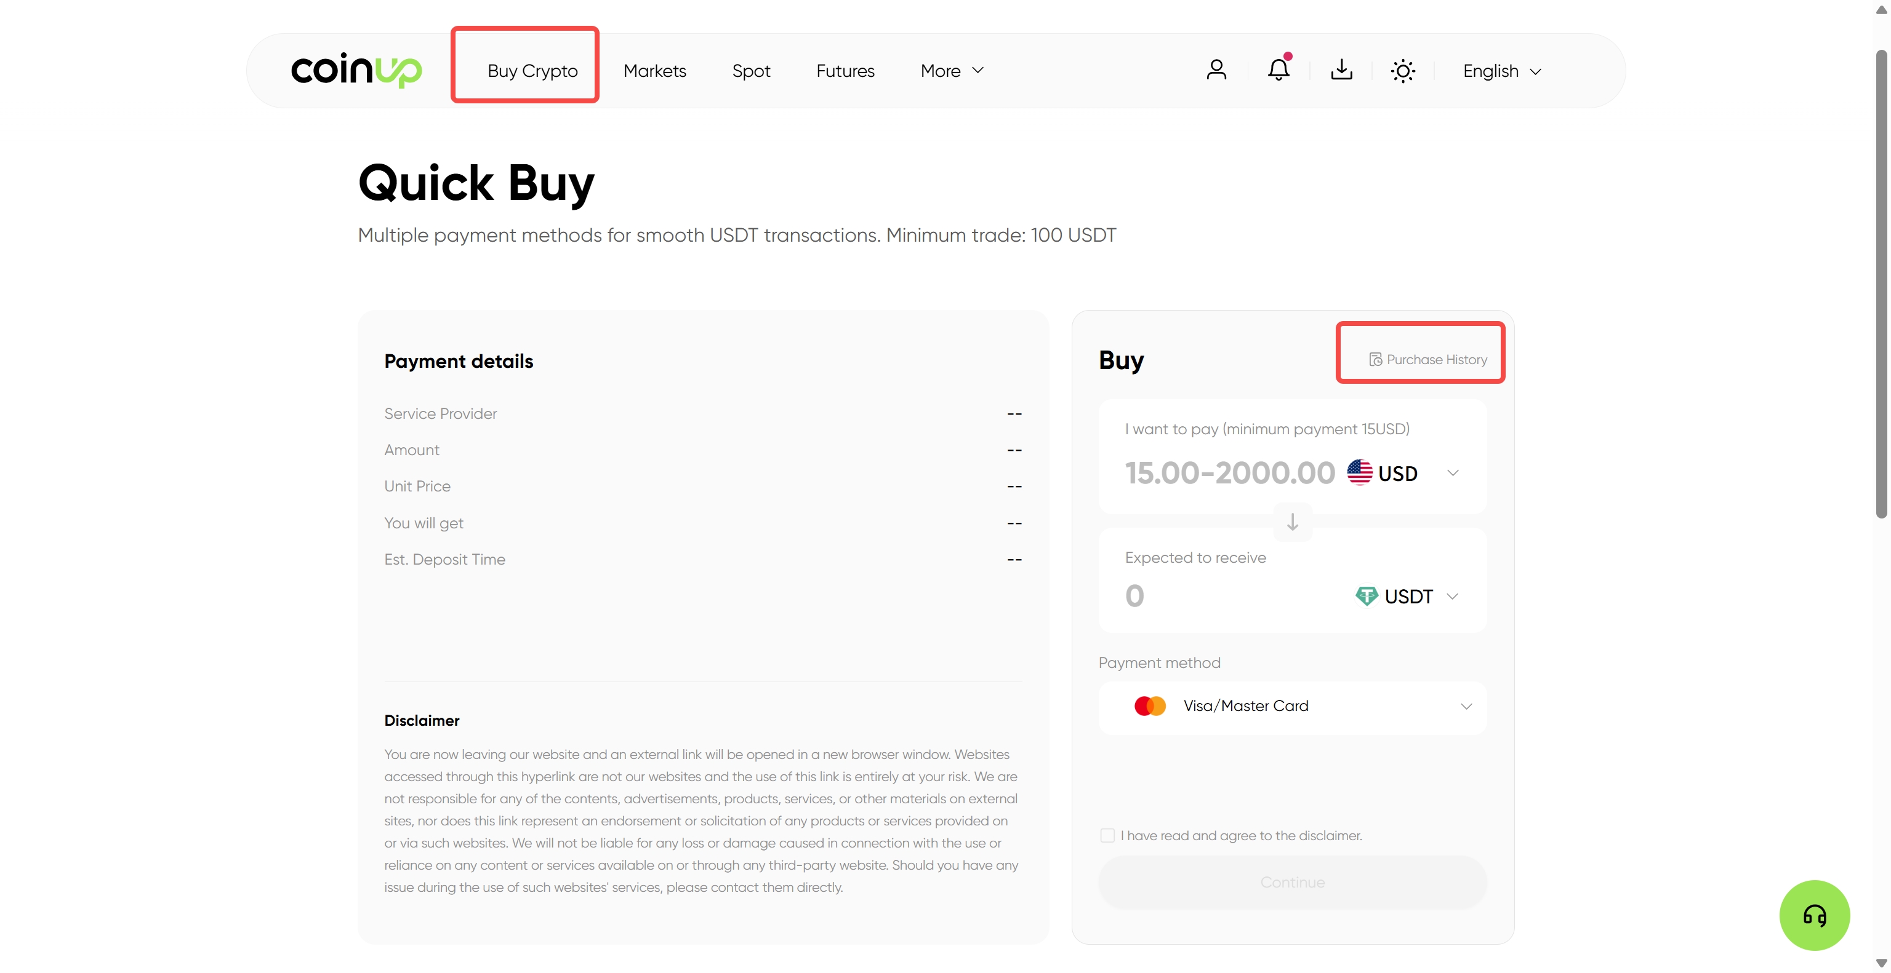This screenshot has height=973, width=1891.
Task: Open customer support headset chat button
Action: pyautogui.click(x=1814, y=915)
